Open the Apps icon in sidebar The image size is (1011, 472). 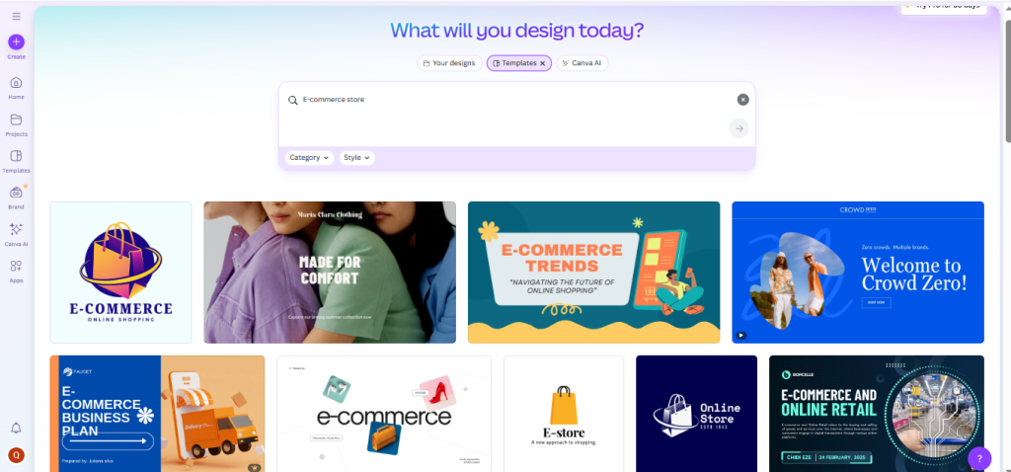click(x=16, y=267)
